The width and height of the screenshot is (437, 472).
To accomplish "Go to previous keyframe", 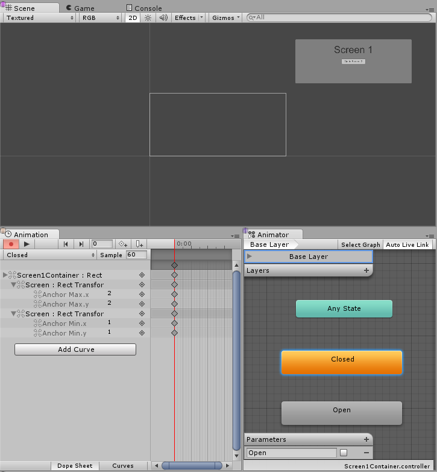I will (66, 244).
